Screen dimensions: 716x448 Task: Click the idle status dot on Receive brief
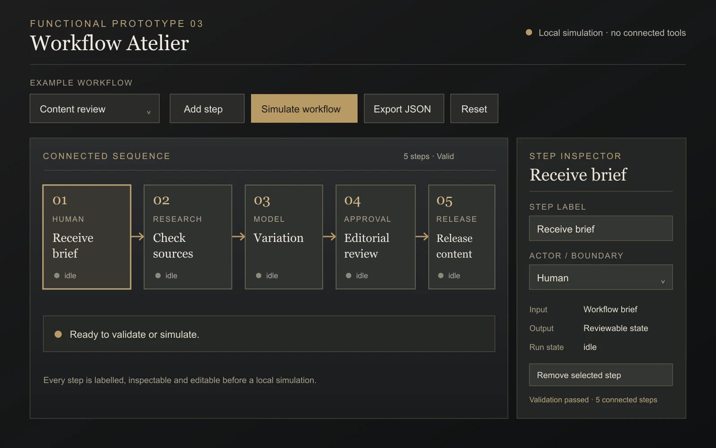[x=57, y=276]
